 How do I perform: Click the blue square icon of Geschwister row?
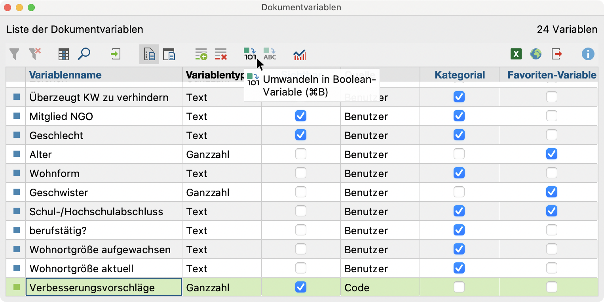tap(17, 192)
